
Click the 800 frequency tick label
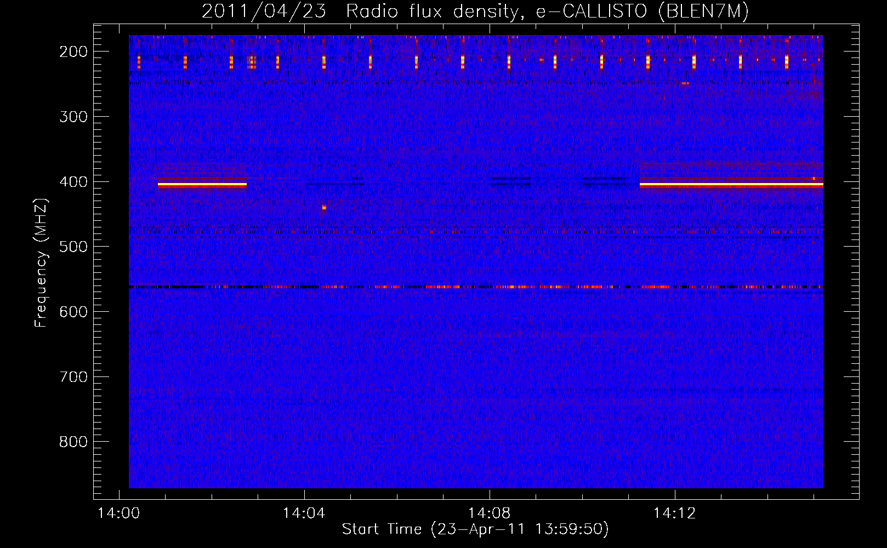(x=73, y=442)
